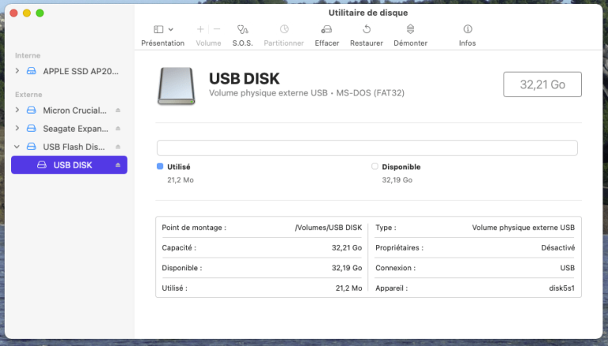Viewport: 608px width, 346px height.
Task: Click the Appareil value disk5s1
Action: point(562,288)
